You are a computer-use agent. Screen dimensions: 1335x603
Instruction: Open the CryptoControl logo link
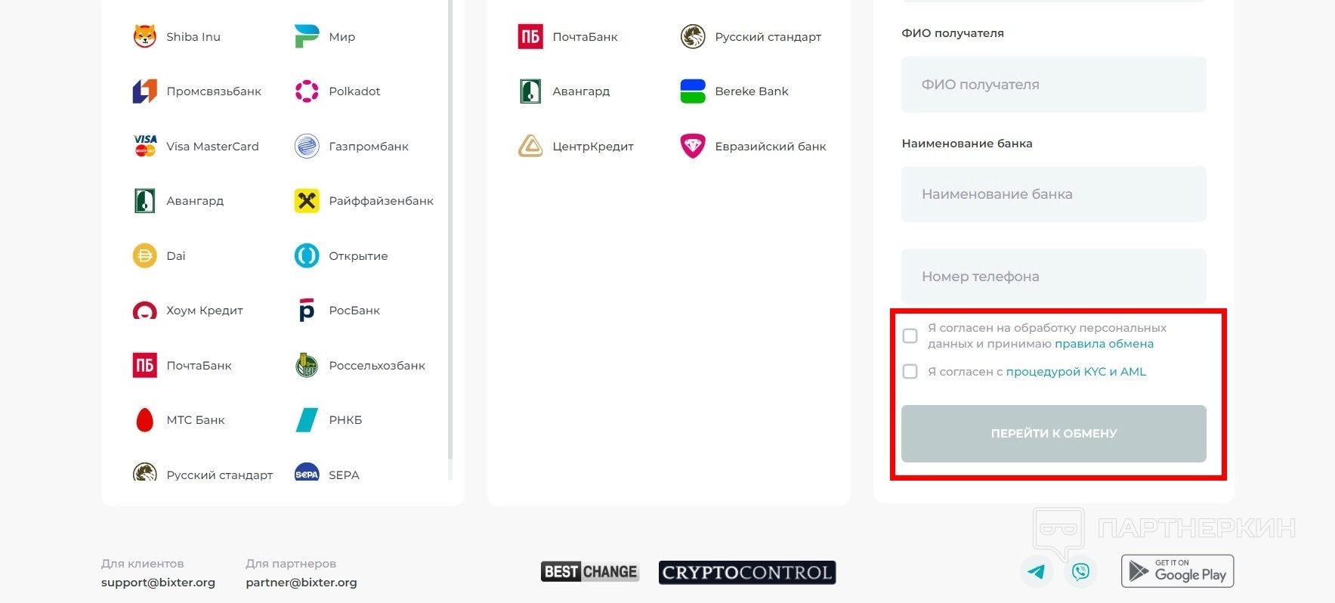coord(747,572)
